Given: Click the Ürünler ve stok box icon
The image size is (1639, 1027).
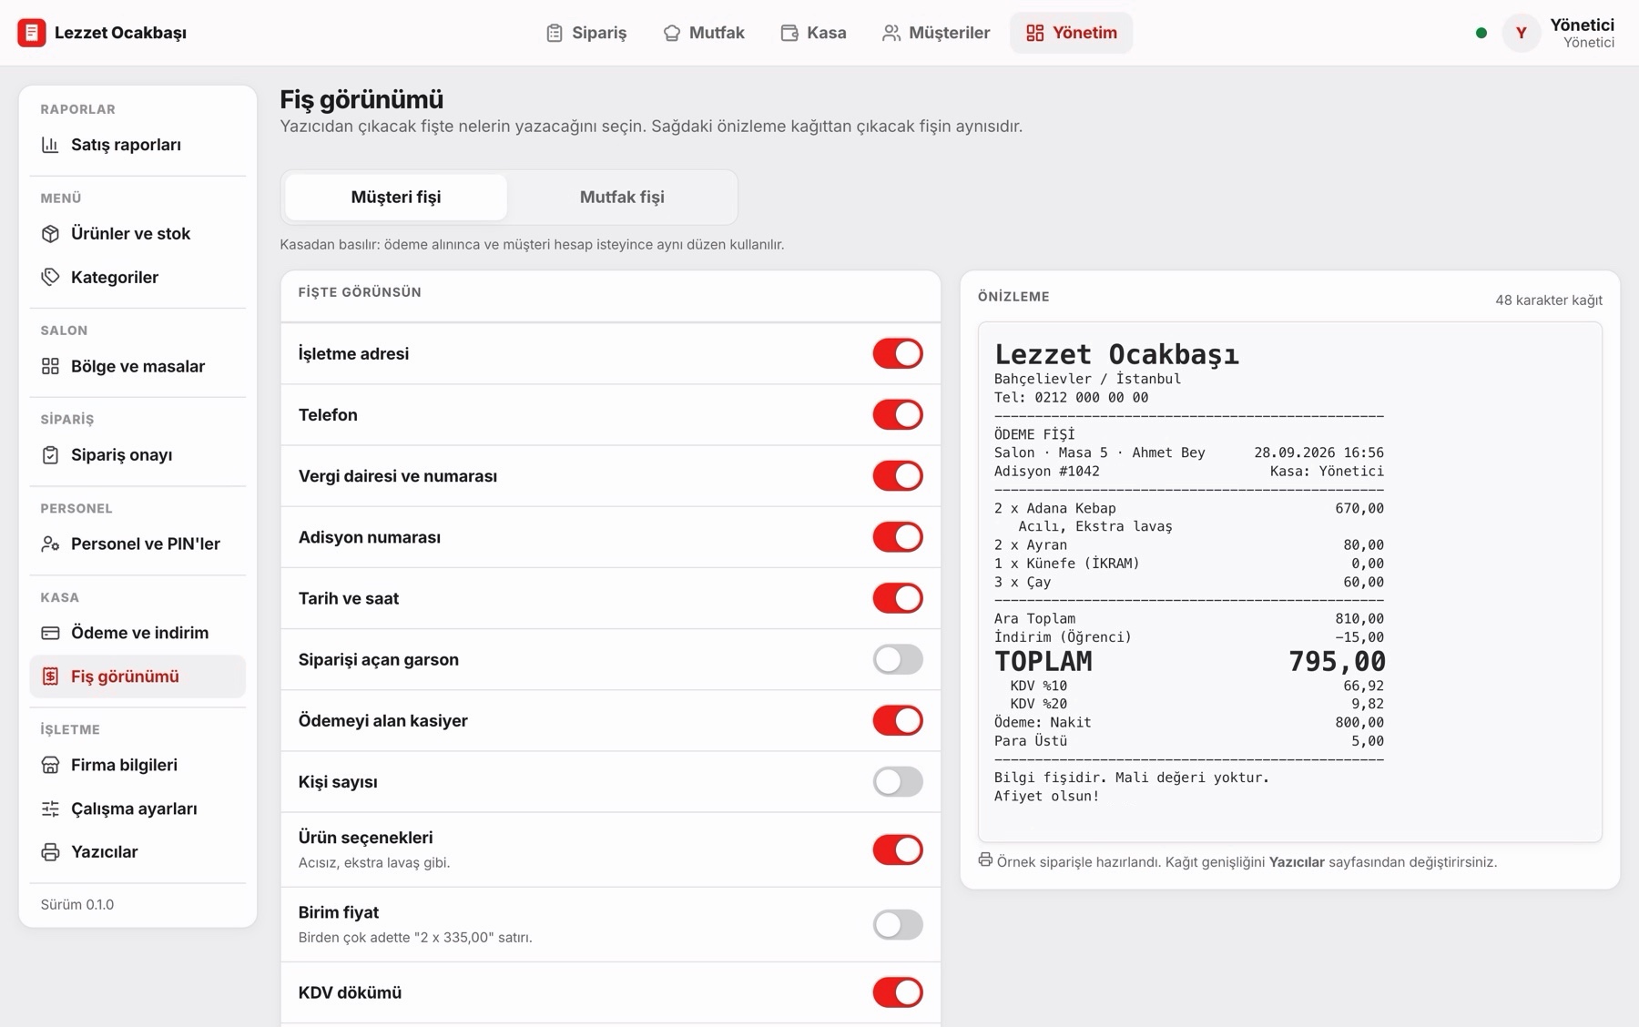Looking at the screenshot, I should tap(50, 234).
